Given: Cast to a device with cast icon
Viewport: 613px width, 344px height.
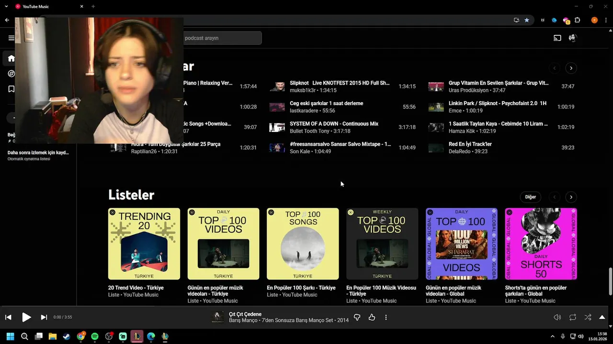Looking at the screenshot, I should coord(557,38).
